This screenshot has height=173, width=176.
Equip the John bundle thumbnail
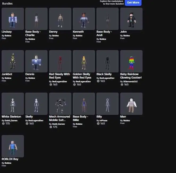[131, 19]
